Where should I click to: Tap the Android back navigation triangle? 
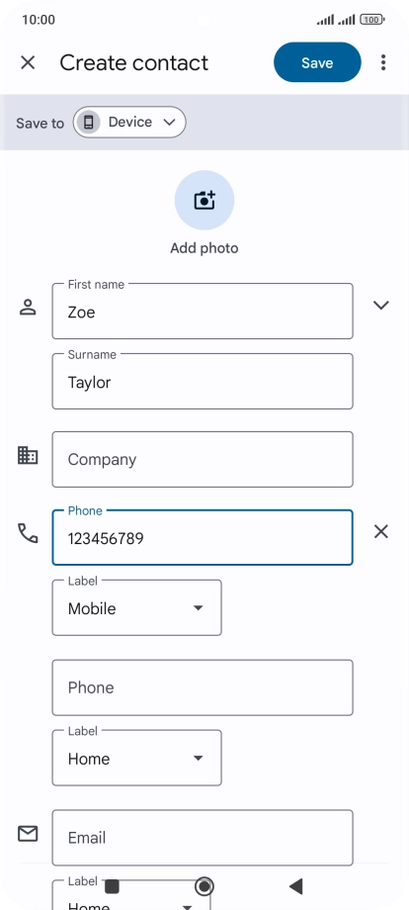click(296, 886)
